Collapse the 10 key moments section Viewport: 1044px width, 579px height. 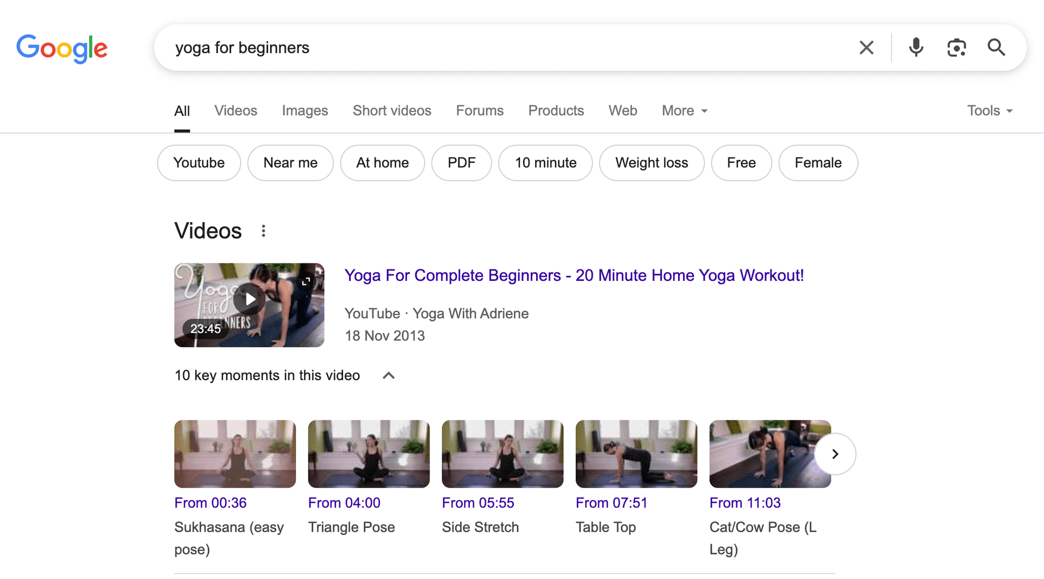[388, 375]
